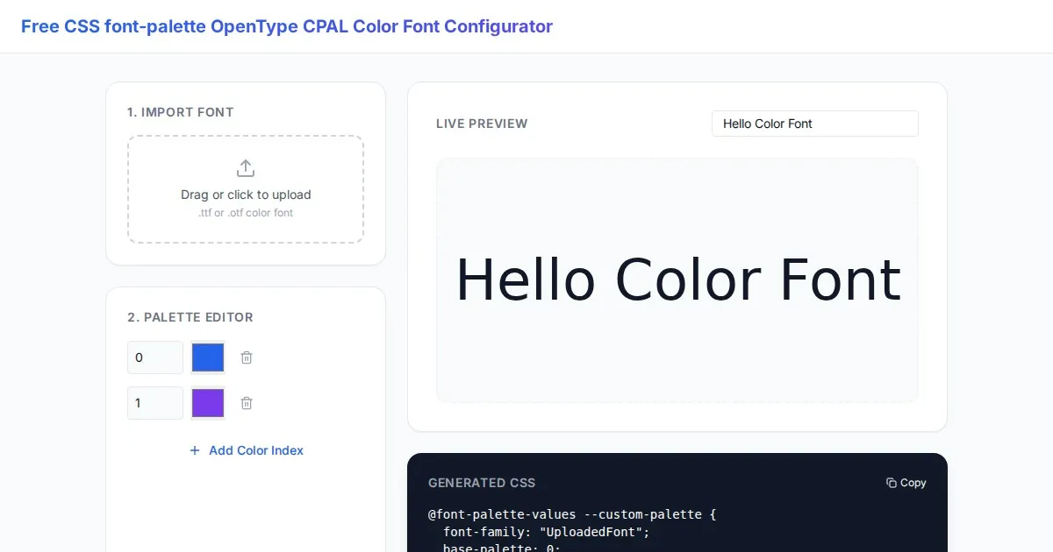Click the .ttf or .otf color font hint

point(246,213)
